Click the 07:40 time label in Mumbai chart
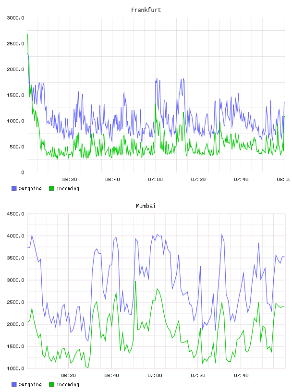Screen dimensions: 292x392 (x=241, y=376)
